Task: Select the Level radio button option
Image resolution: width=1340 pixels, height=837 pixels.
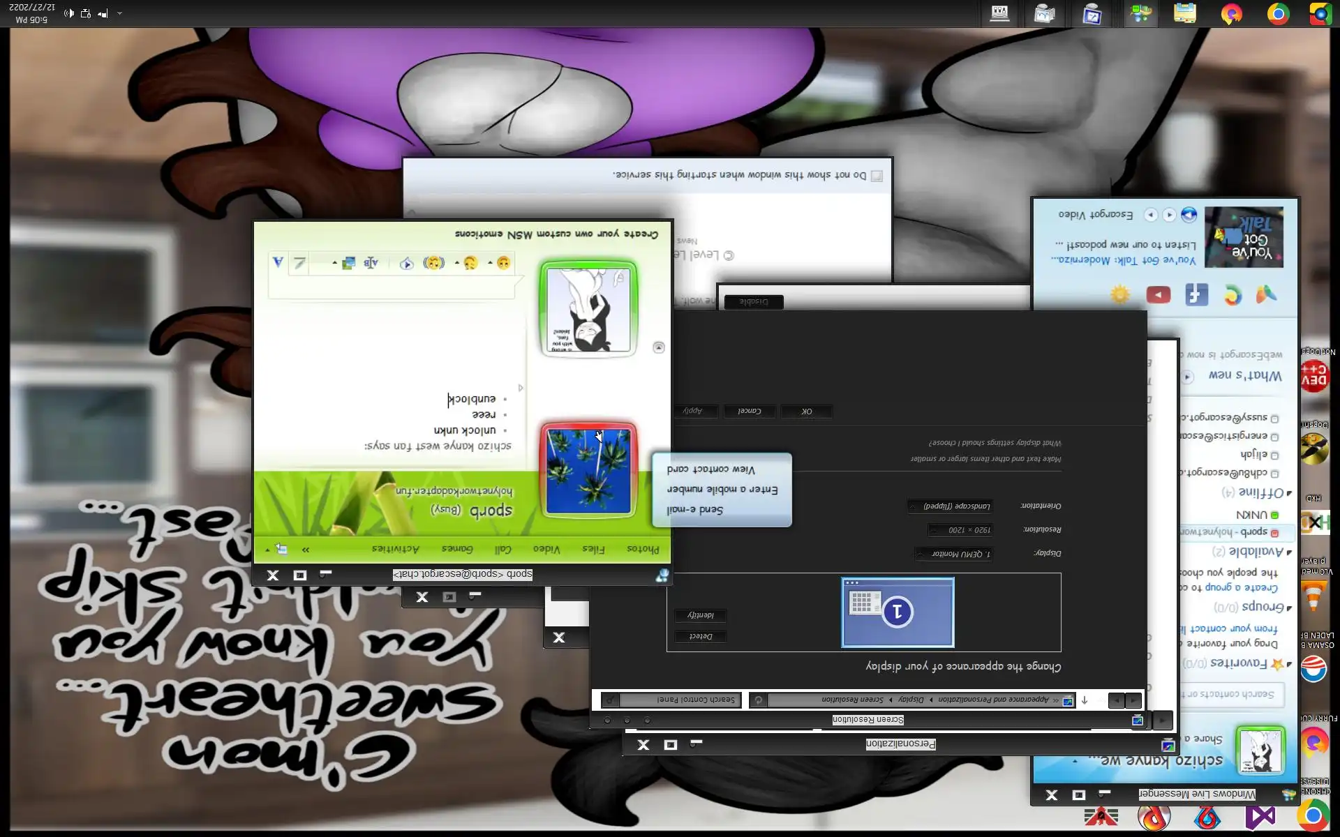Action: click(x=728, y=255)
